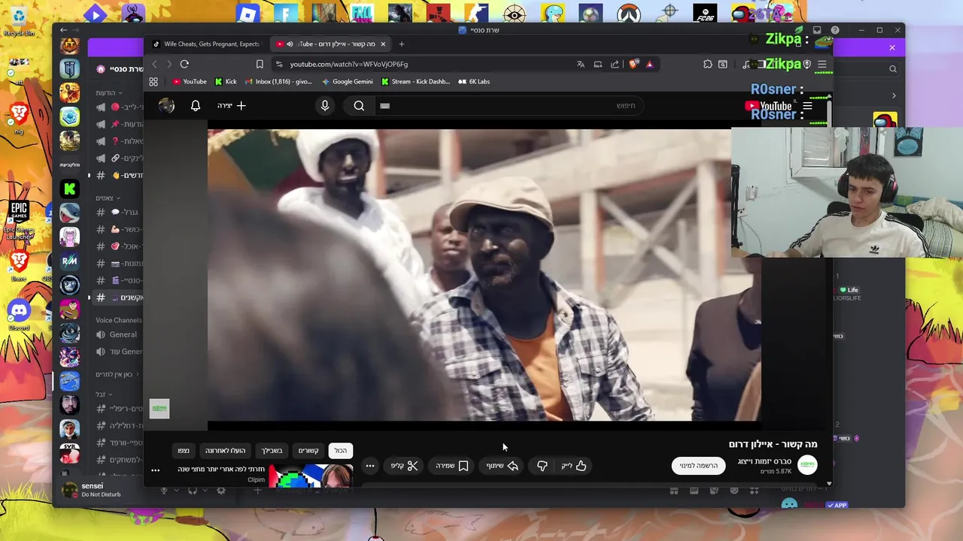Open the YouTube notifications bell
Viewport: 963px width, 541px height.
click(196, 106)
